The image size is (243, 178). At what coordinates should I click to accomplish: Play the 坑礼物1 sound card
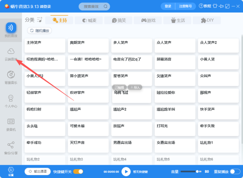tap(219, 146)
